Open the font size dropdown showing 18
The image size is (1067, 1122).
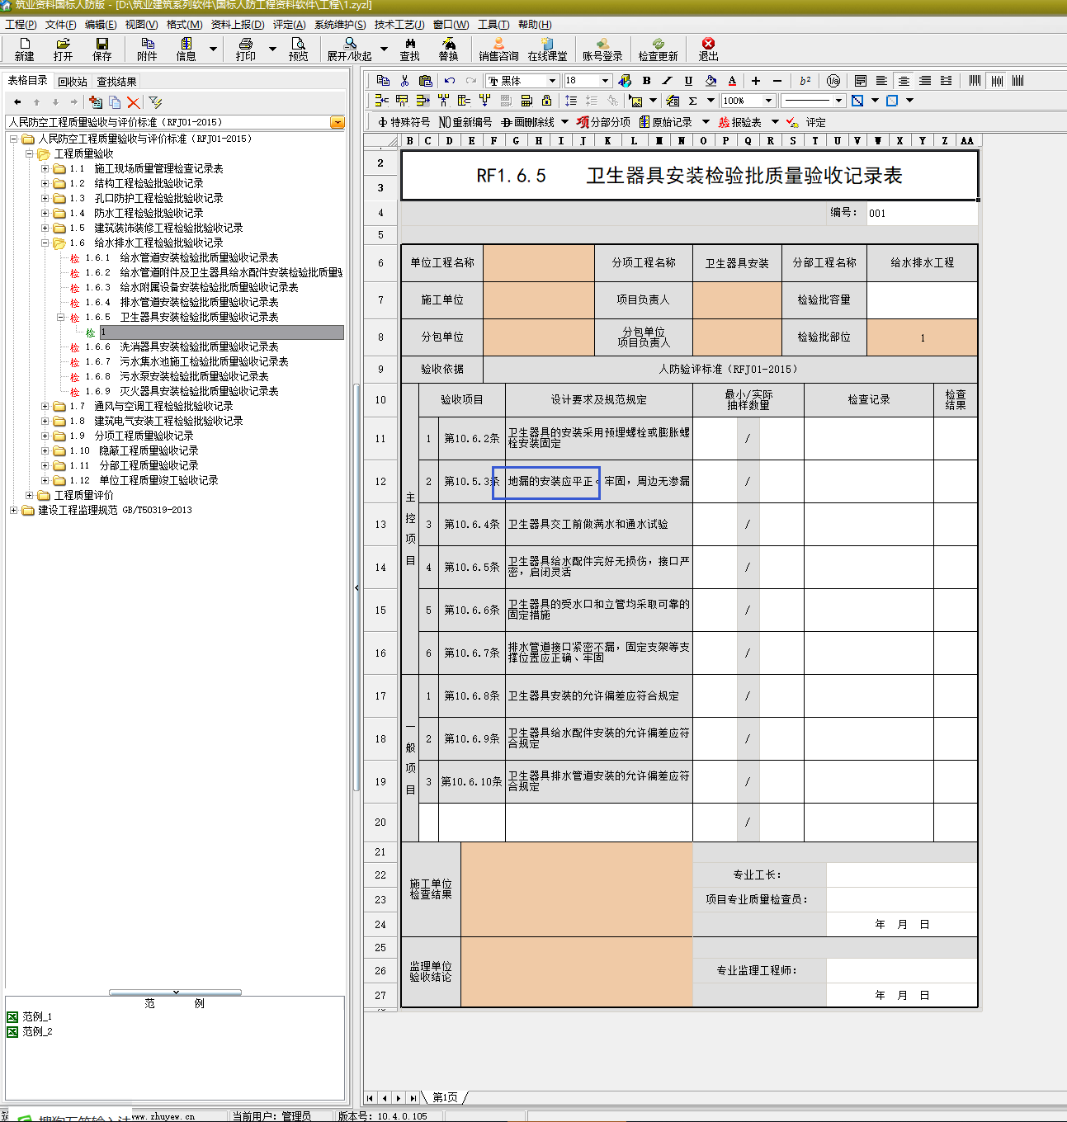coord(605,81)
